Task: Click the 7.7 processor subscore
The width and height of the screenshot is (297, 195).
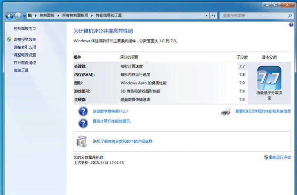Action: (242, 66)
